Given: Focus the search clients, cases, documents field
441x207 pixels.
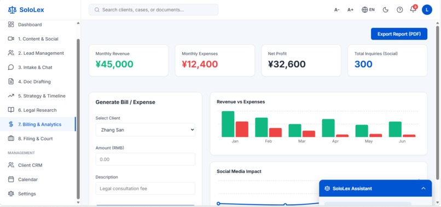Looking at the screenshot, I should click(x=154, y=10).
